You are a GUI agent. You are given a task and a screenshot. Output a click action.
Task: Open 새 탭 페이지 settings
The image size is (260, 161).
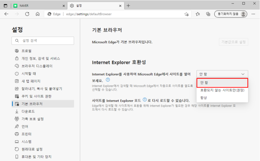pos(43,81)
